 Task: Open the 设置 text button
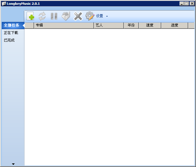99,16
